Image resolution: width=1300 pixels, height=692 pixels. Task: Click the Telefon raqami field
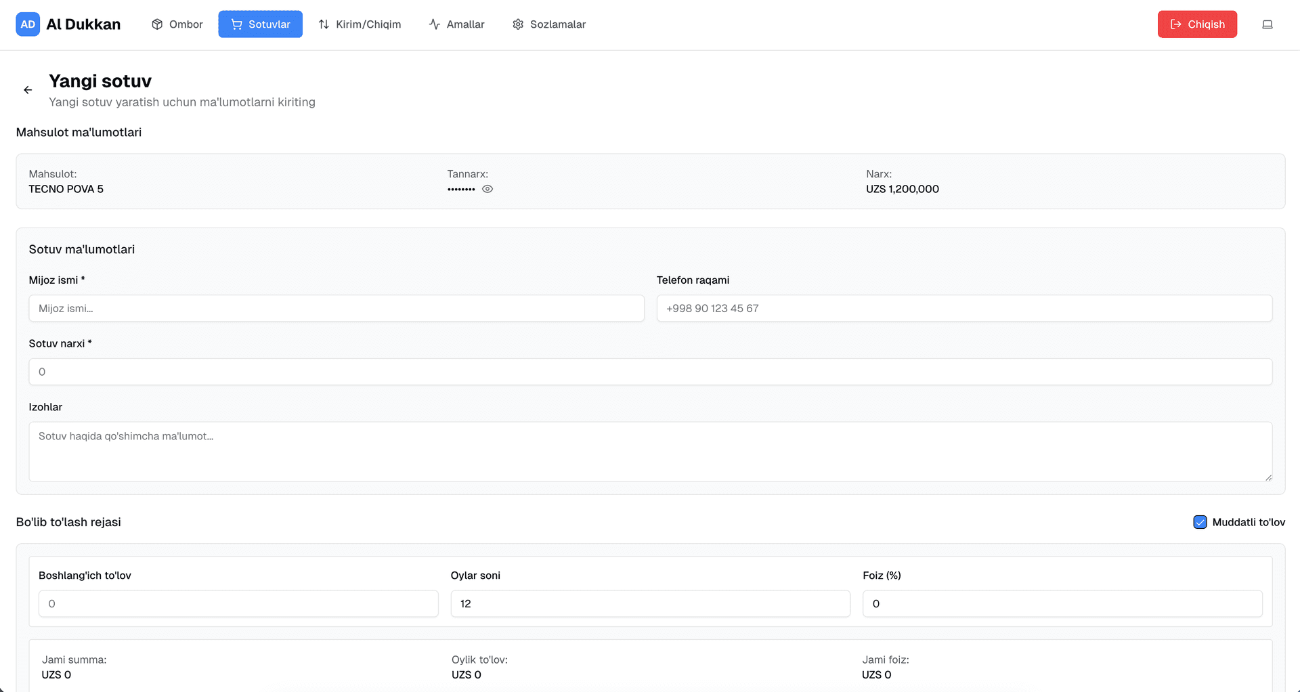pyautogui.click(x=963, y=308)
